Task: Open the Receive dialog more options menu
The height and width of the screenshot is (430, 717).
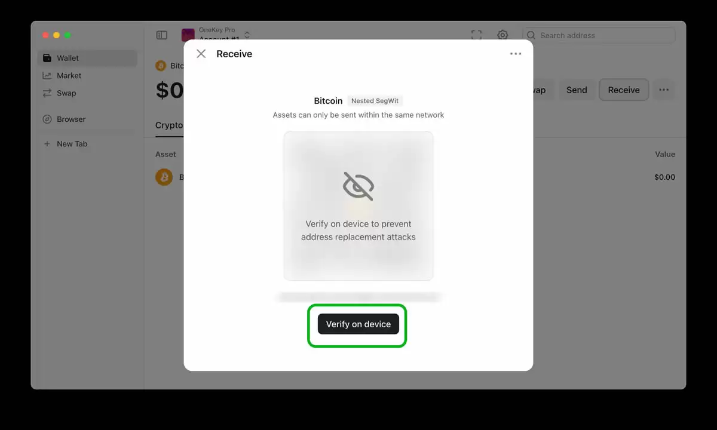Action: point(516,54)
